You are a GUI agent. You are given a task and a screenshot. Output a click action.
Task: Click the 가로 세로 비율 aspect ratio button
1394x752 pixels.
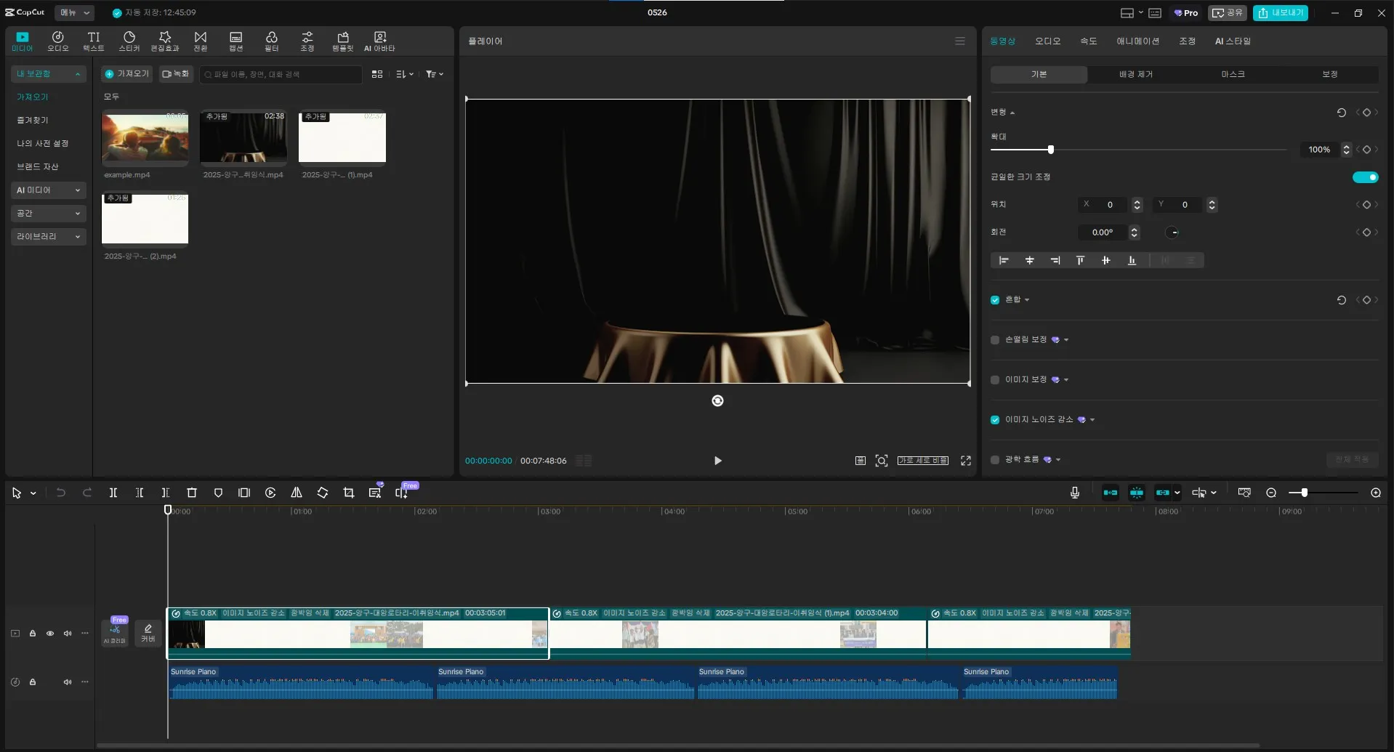point(923,461)
